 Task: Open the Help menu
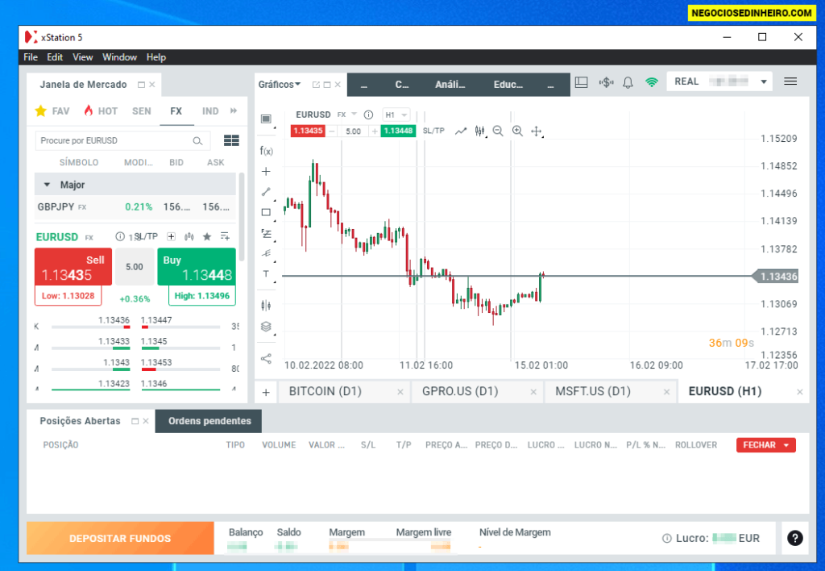[156, 57]
